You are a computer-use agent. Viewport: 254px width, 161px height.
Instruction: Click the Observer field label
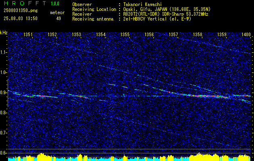(82, 4)
